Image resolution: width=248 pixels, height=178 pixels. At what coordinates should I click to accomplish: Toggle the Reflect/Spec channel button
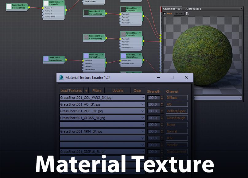pos(176,111)
